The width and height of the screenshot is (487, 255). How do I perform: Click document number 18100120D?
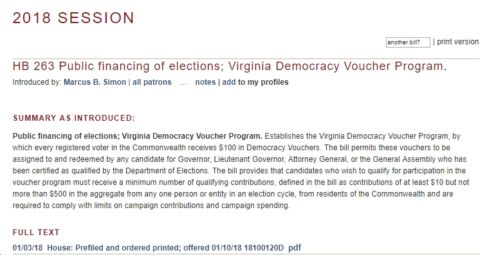[264, 248]
